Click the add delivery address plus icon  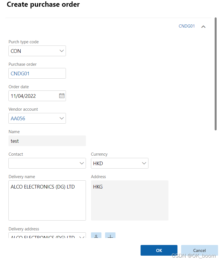click(110, 235)
